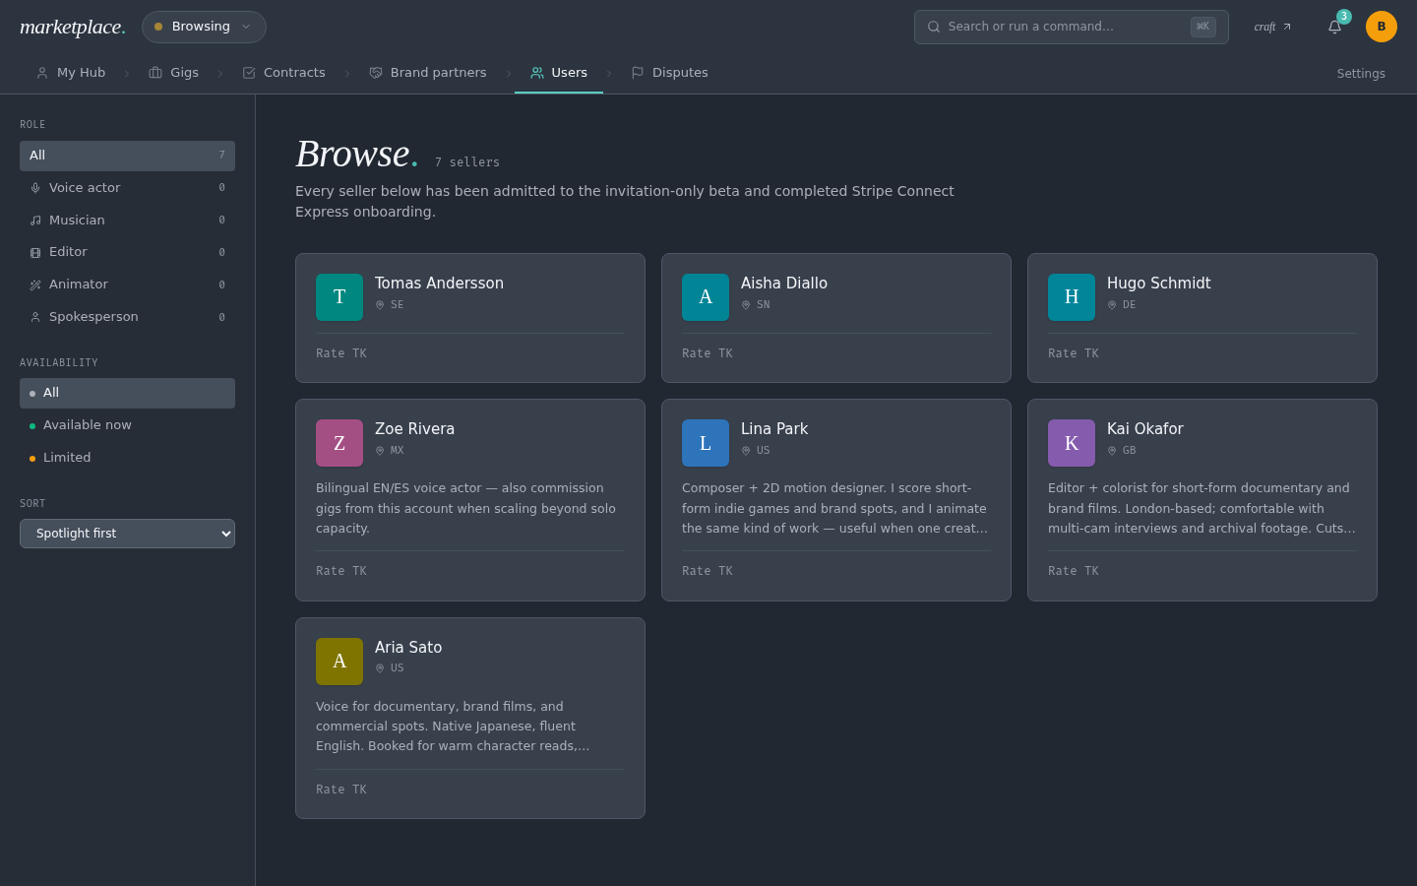Filter by Musician role
Viewport: 1417px width, 886px height.
click(x=127, y=221)
